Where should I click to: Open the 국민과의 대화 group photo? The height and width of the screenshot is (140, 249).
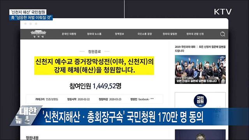(200, 69)
